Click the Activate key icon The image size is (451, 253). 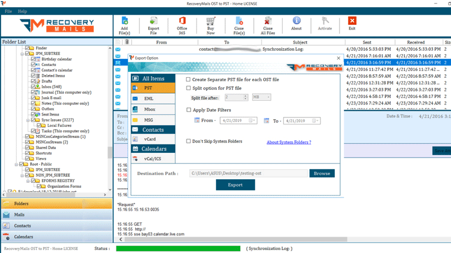coord(325,21)
